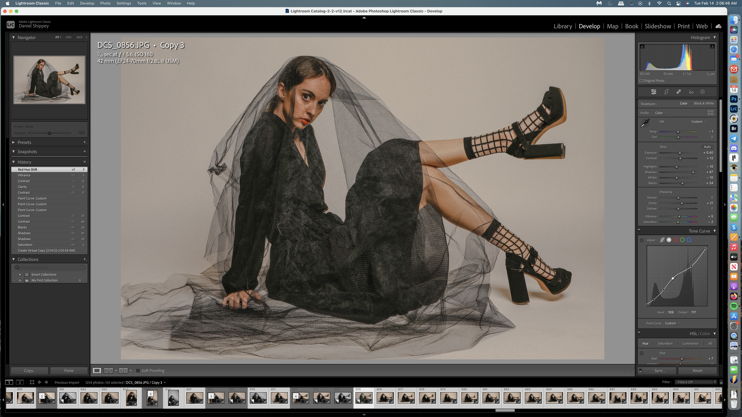Choose Black & White treatment

tap(704, 104)
